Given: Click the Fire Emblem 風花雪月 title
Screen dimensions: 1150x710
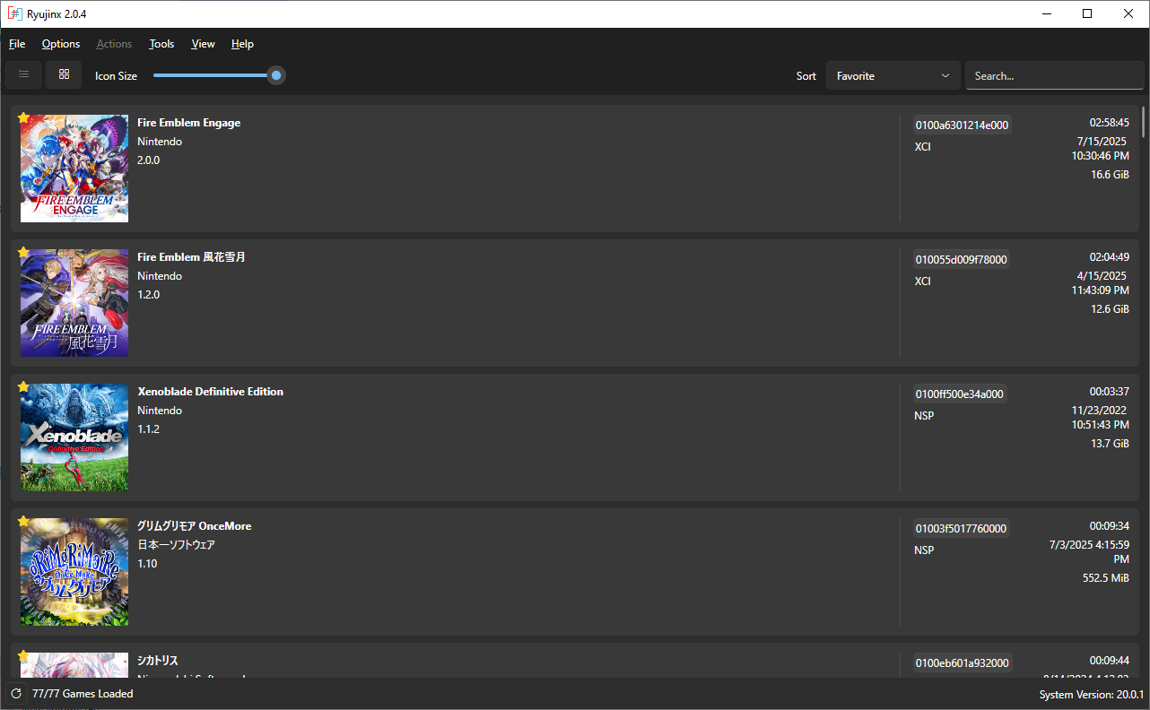Looking at the screenshot, I should tap(191, 257).
